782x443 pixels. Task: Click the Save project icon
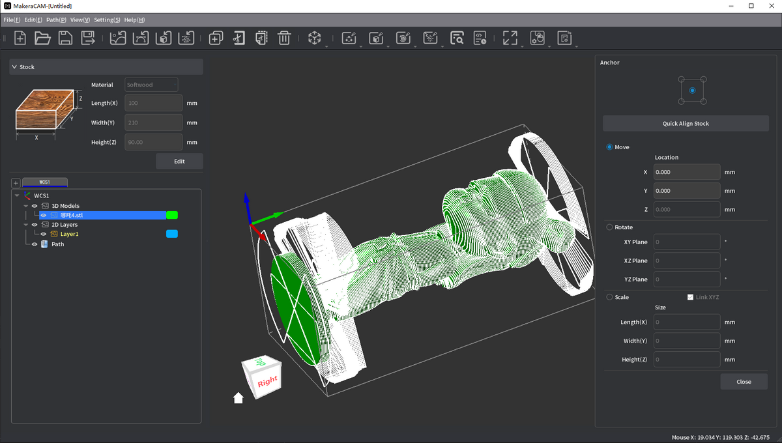click(65, 38)
